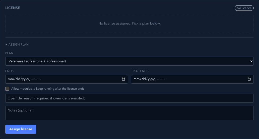The width and height of the screenshot is (259, 139).
Task: Click the TRIAL ENDS field label
Action: pyautogui.click(x=140, y=71)
